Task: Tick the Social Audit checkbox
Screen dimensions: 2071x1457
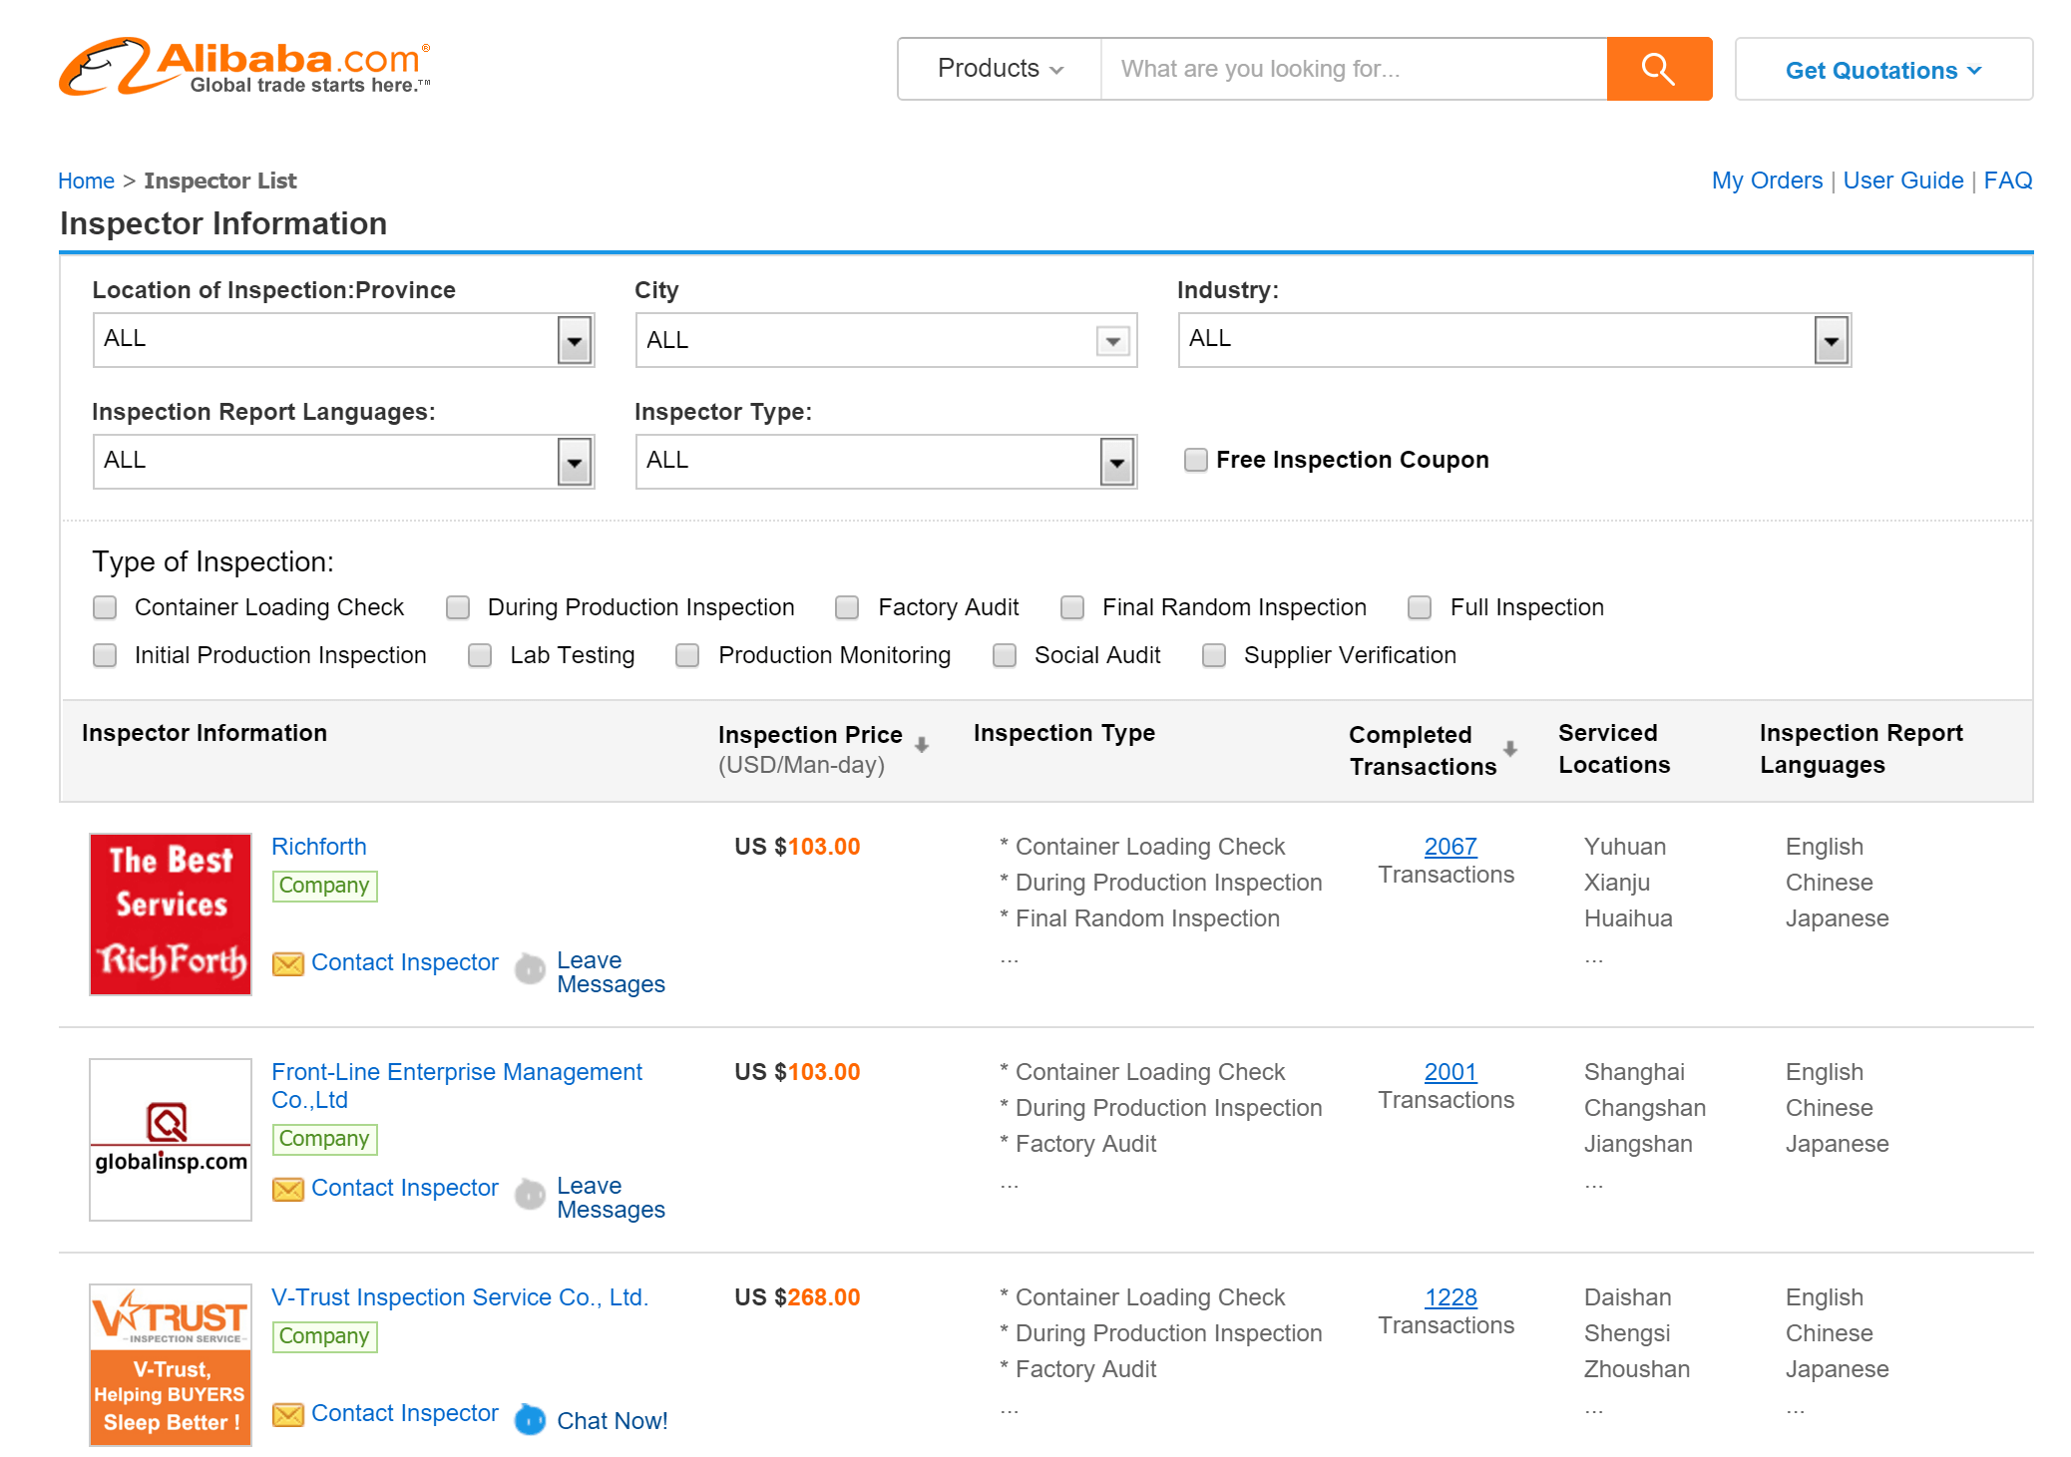Action: [1005, 655]
